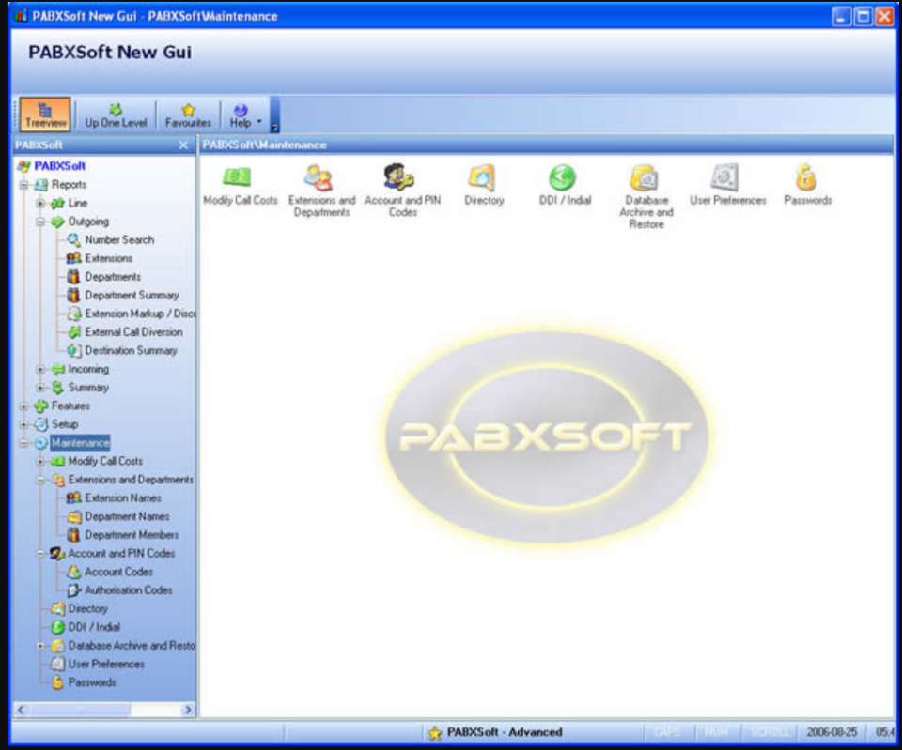Click the Line node icon
902x750 pixels.
pyautogui.click(x=57, y=203)
